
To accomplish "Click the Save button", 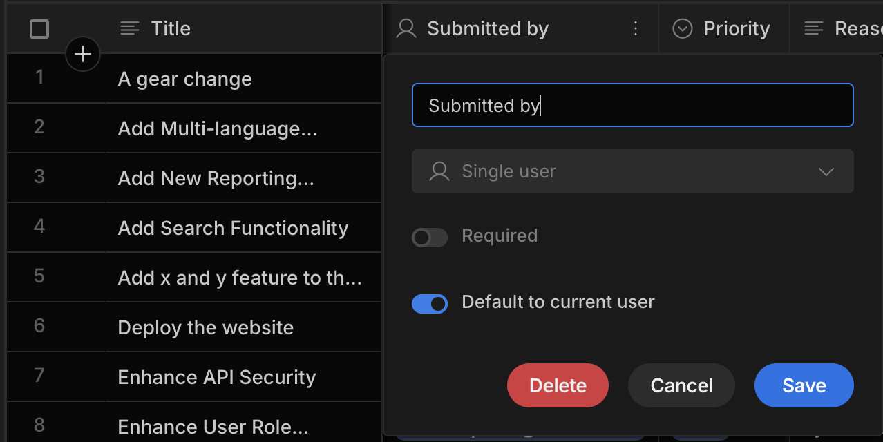I will [804, 385].
